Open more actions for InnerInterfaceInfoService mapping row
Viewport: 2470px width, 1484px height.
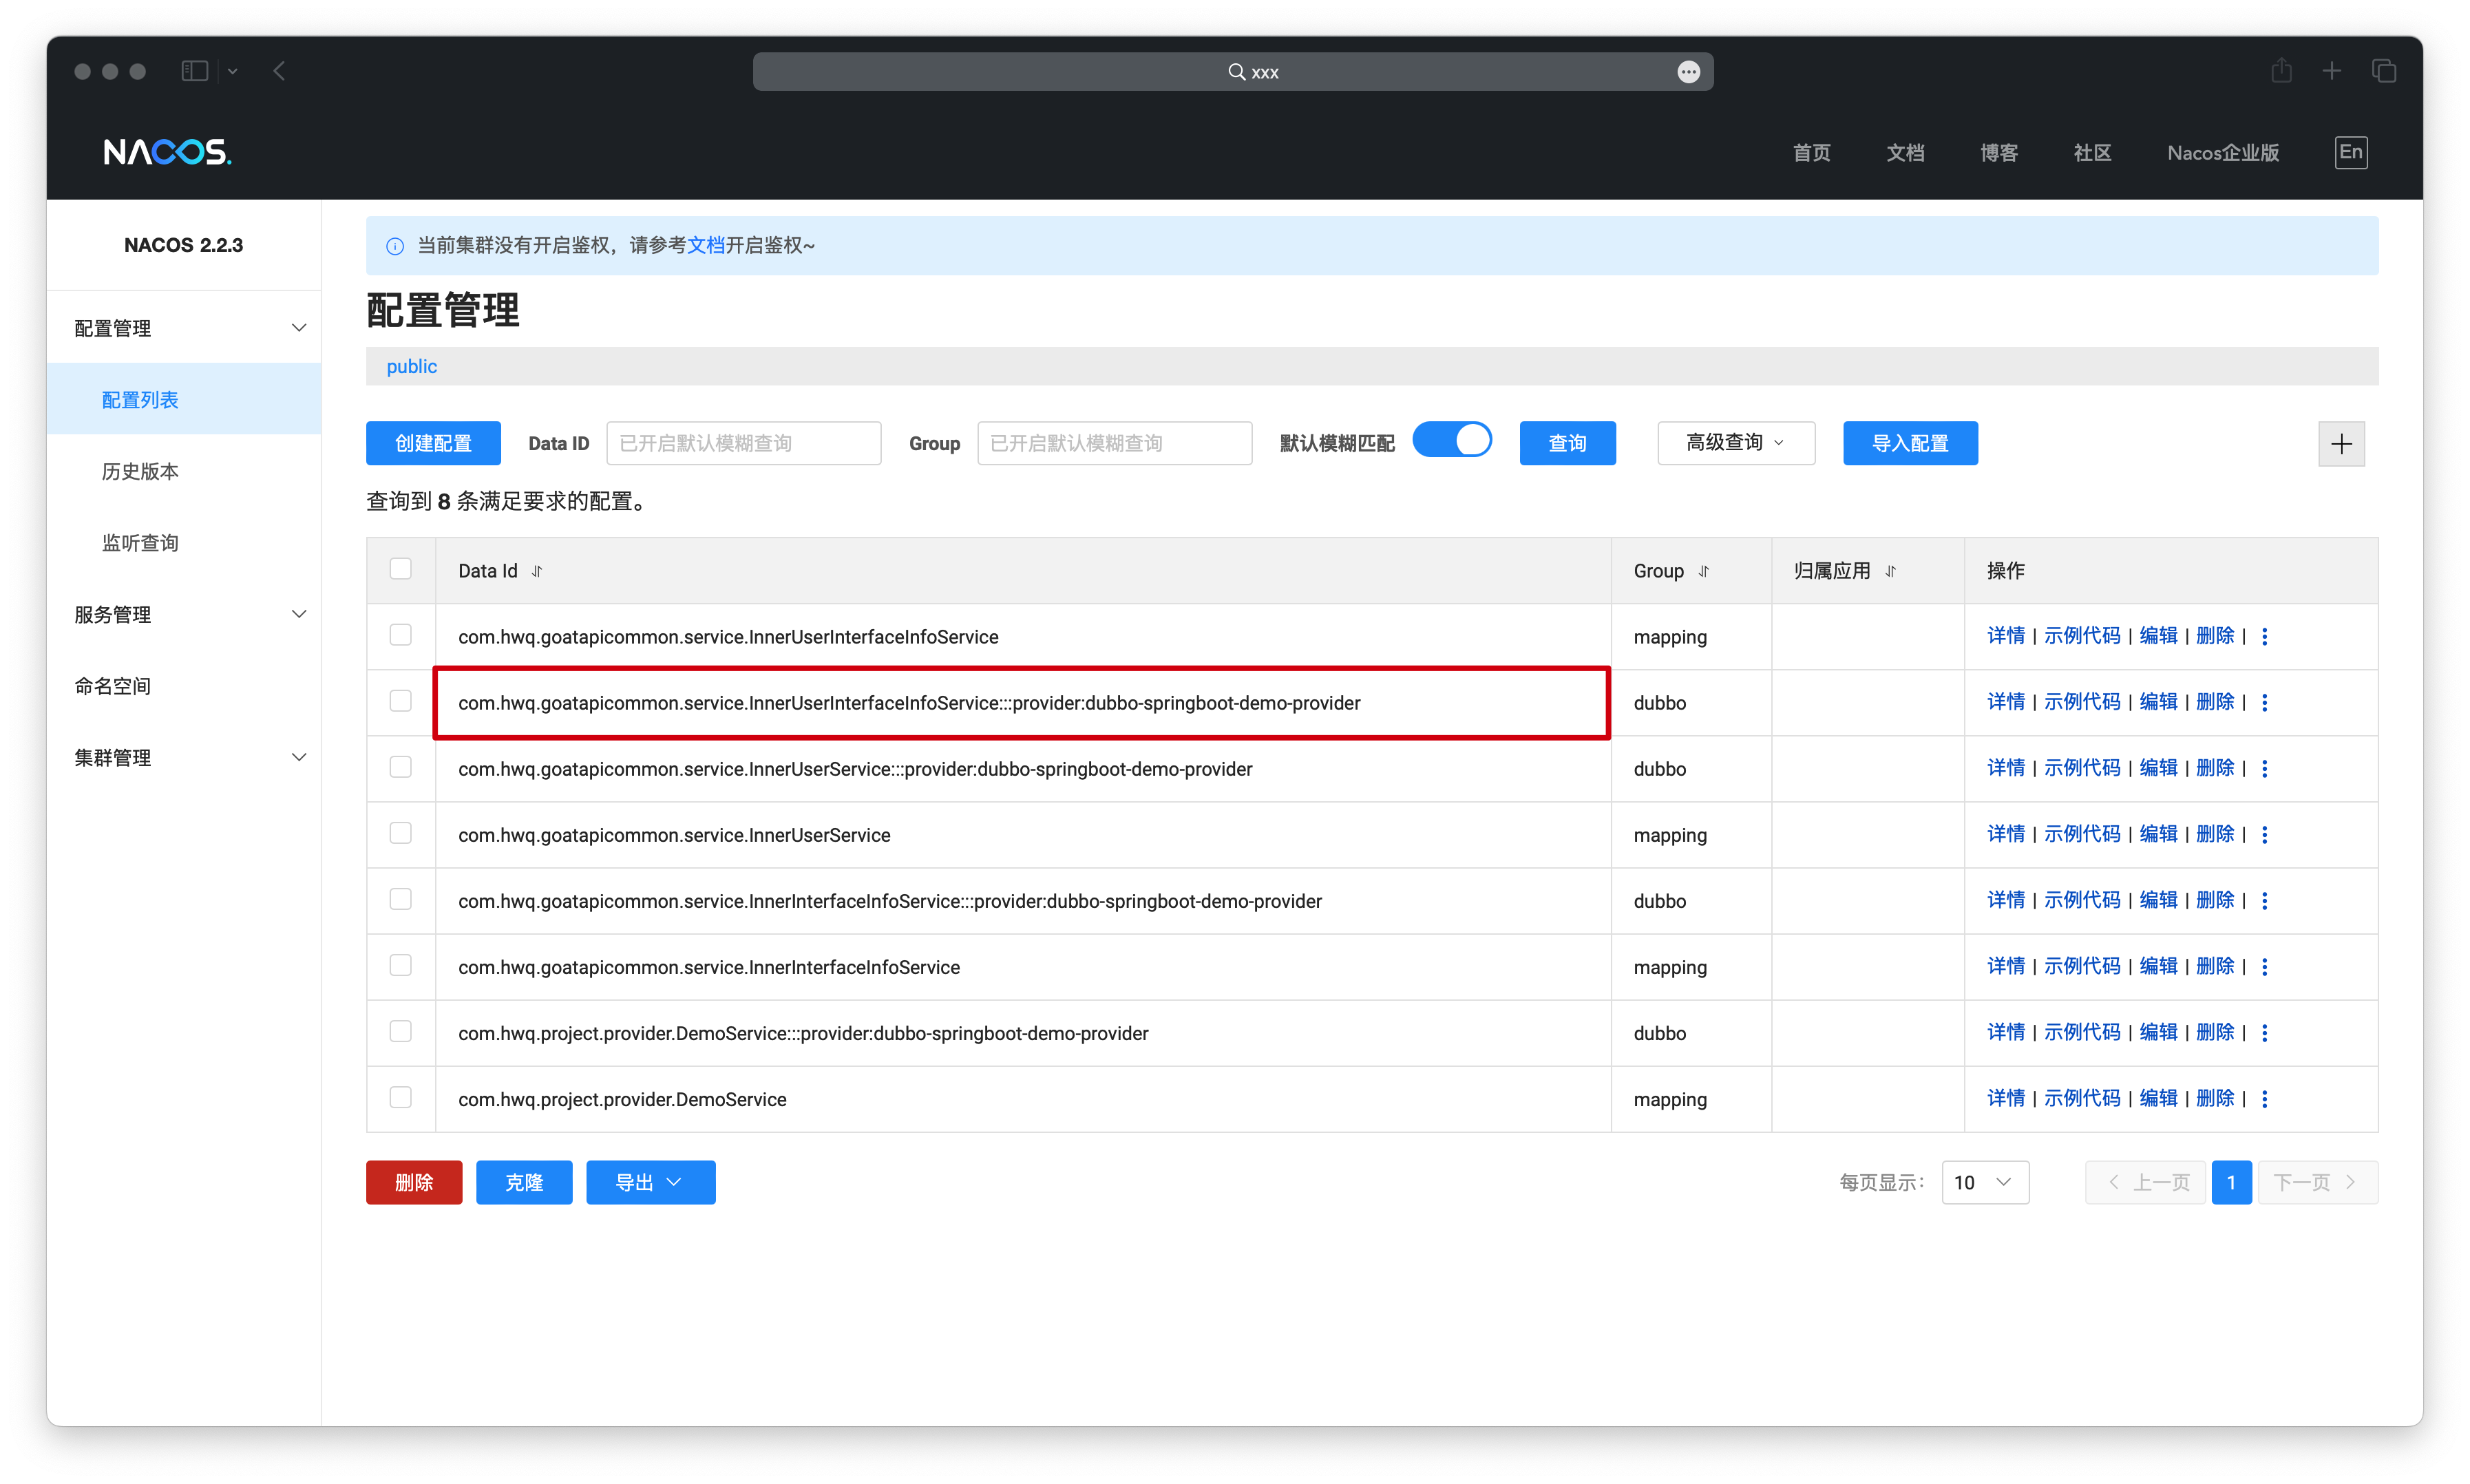pyautogui.click(x=2264, y=966)
